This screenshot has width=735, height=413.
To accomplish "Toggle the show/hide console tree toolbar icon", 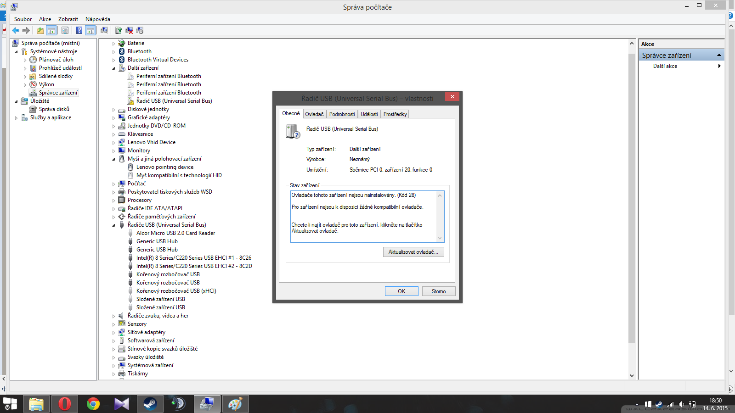I will 51,30.
